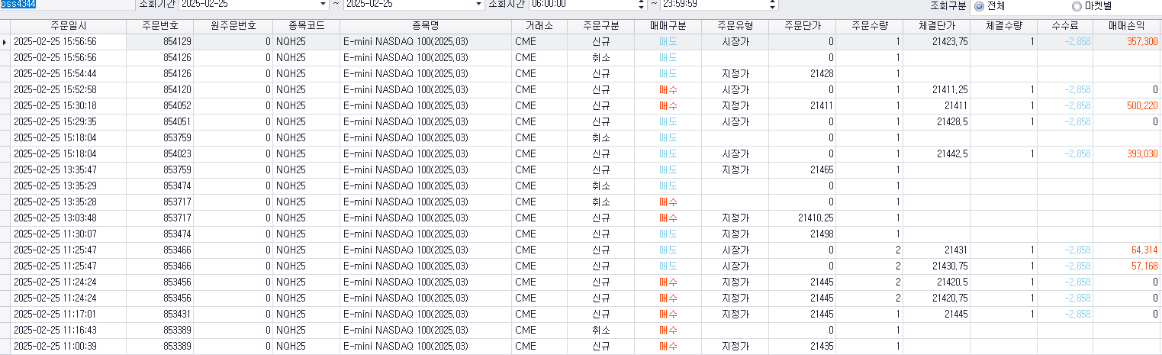Click the order price 21435

[822, 347]
